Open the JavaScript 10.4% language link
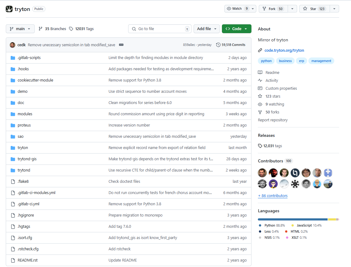 click(x=307, y=225)
